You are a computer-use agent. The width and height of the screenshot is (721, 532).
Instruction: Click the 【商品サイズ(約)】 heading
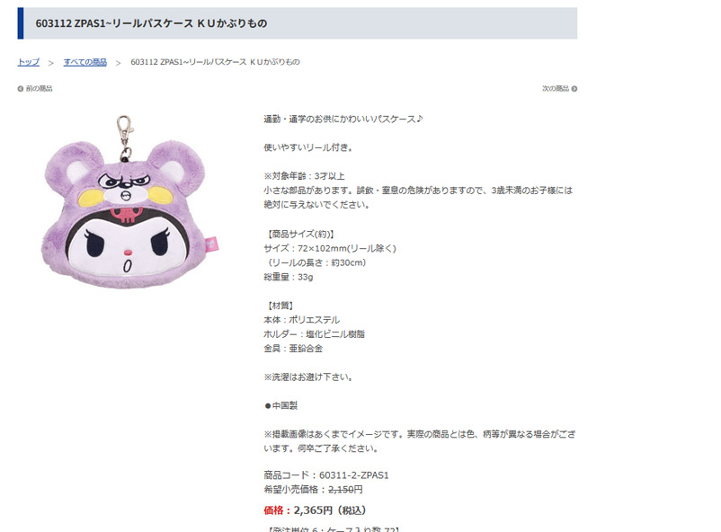tap(298, 234)
